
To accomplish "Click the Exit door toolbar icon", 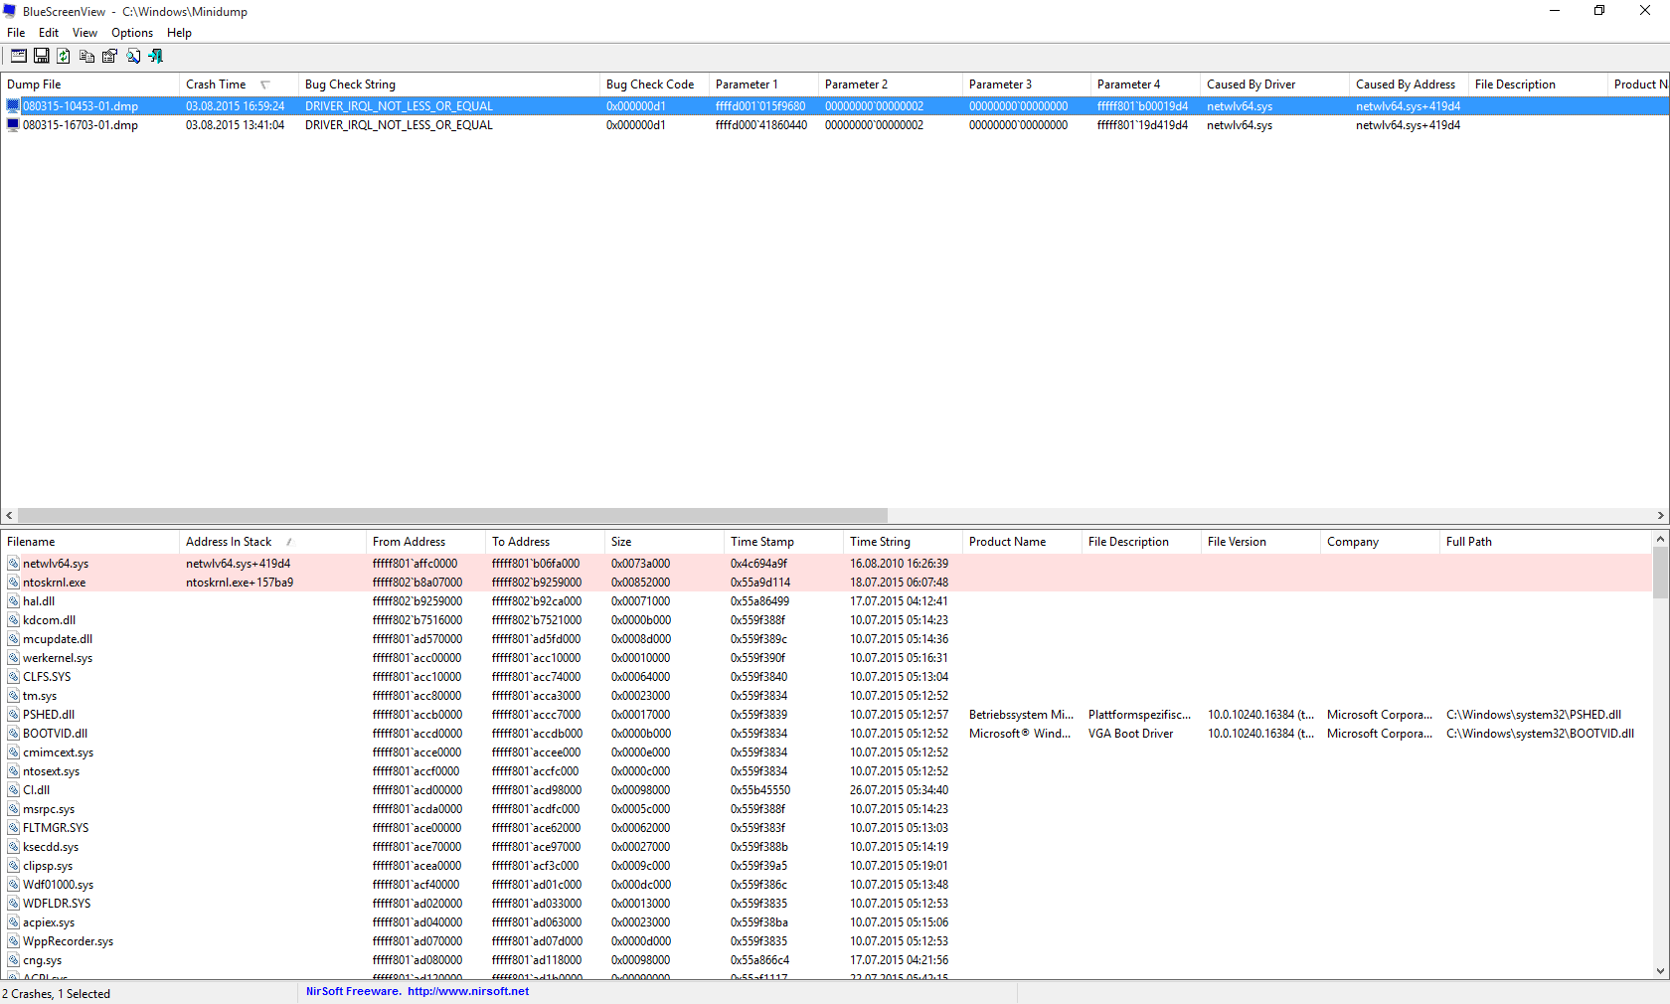I will [155, 57].
